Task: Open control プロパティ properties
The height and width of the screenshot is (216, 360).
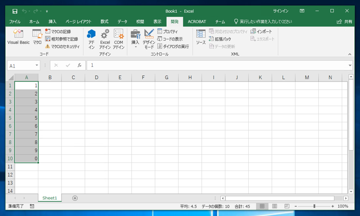Action: [167, 31]
